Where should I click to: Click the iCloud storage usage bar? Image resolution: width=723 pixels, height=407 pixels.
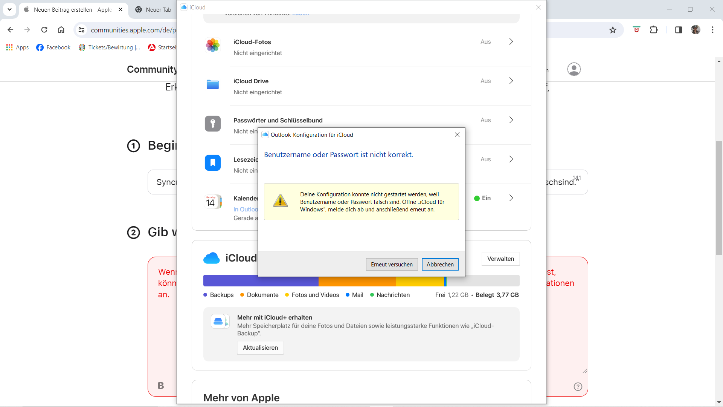point(361,281)
